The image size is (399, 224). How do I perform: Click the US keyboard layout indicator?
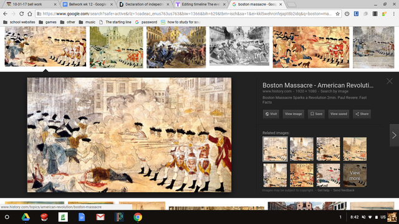[x=383, y=217]
